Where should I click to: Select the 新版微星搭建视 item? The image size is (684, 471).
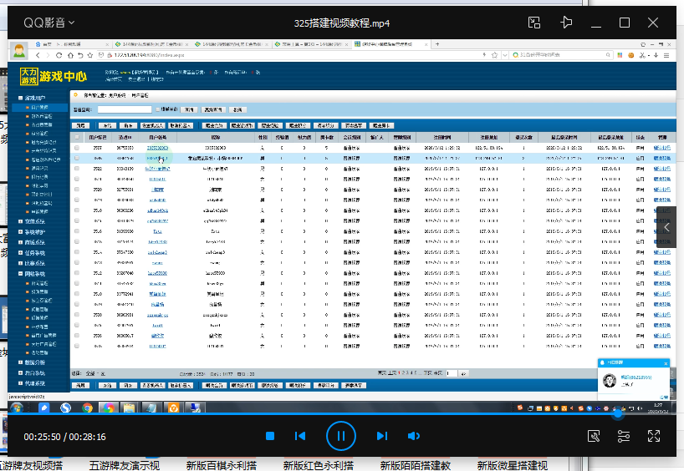pyautogui.click(x=512, y=465)
